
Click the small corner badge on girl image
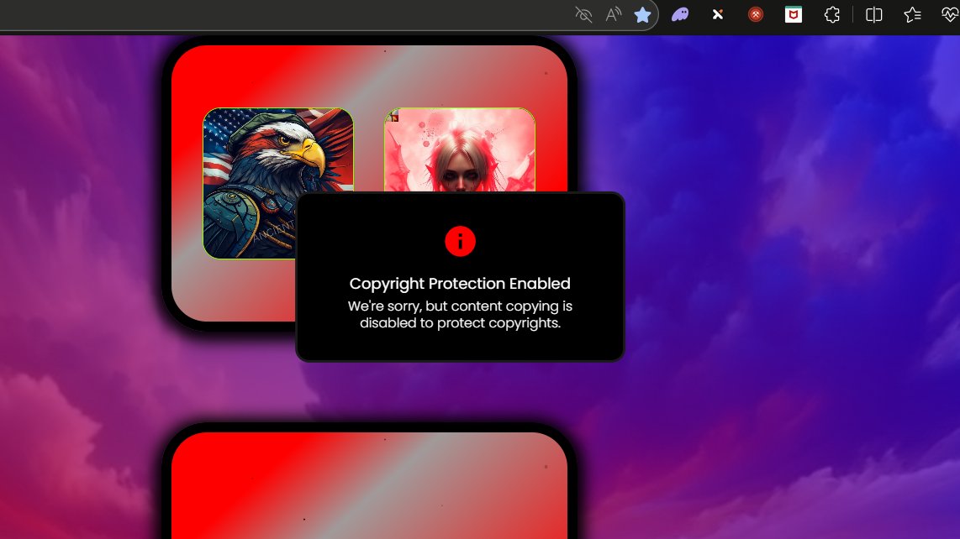click(x=393, y=116)
